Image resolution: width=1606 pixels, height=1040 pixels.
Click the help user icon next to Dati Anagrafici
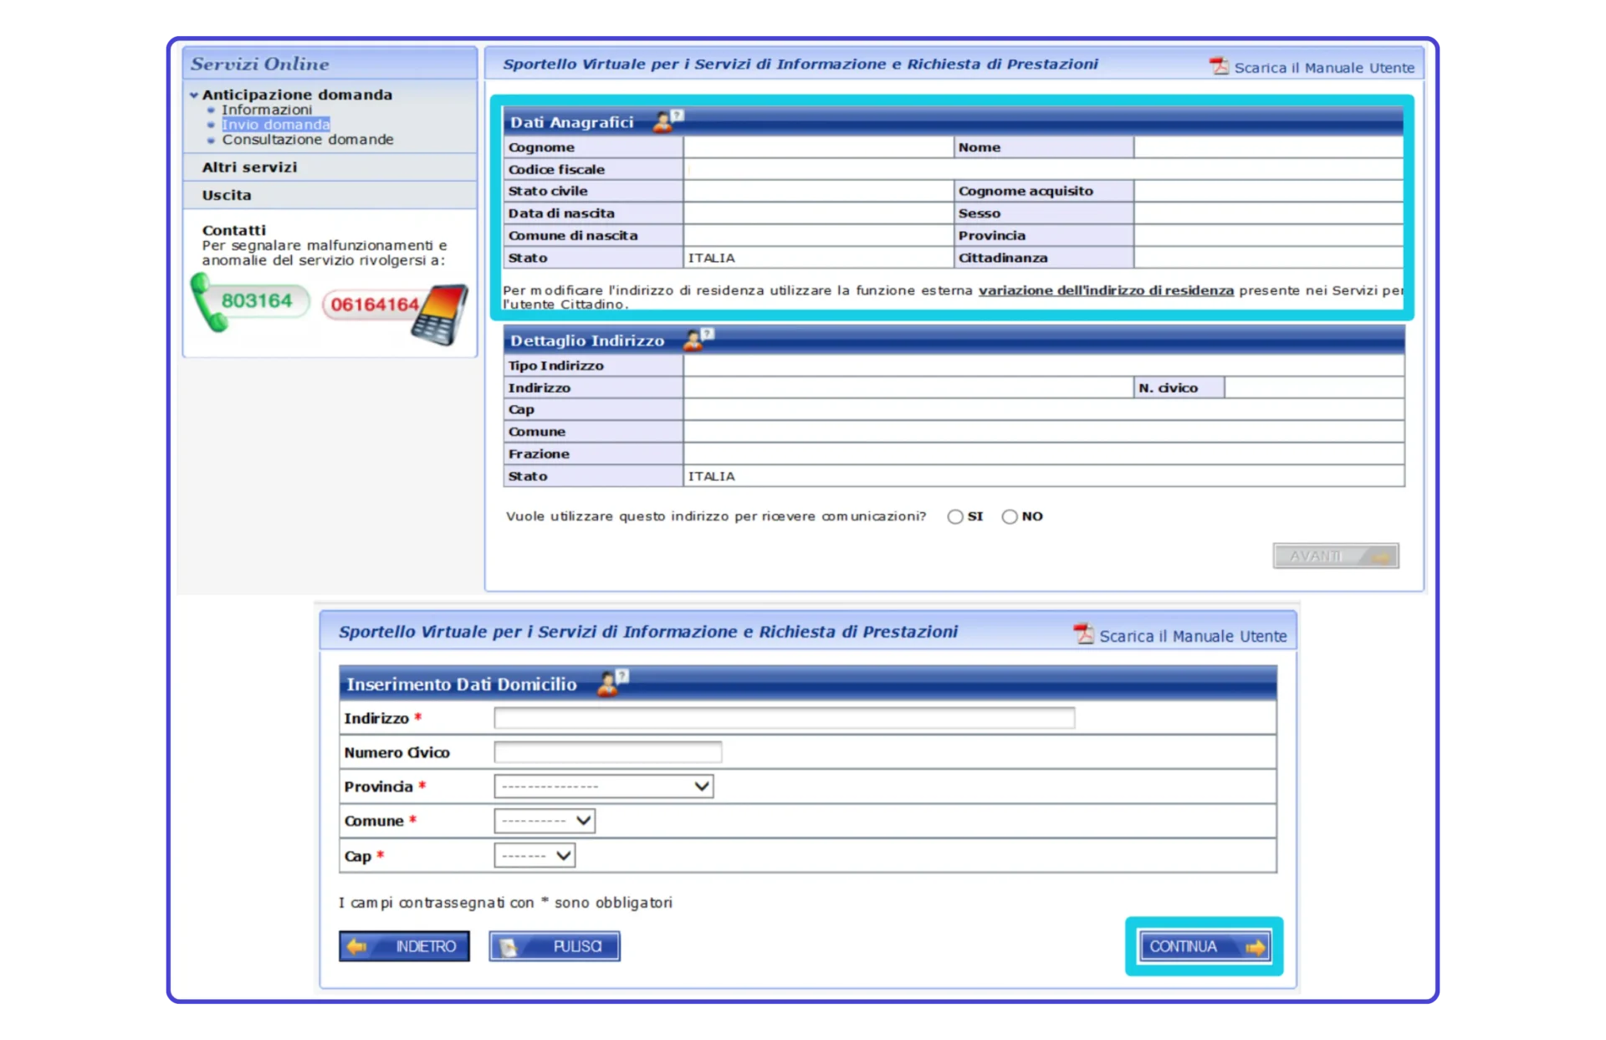[x=667, y=121]
